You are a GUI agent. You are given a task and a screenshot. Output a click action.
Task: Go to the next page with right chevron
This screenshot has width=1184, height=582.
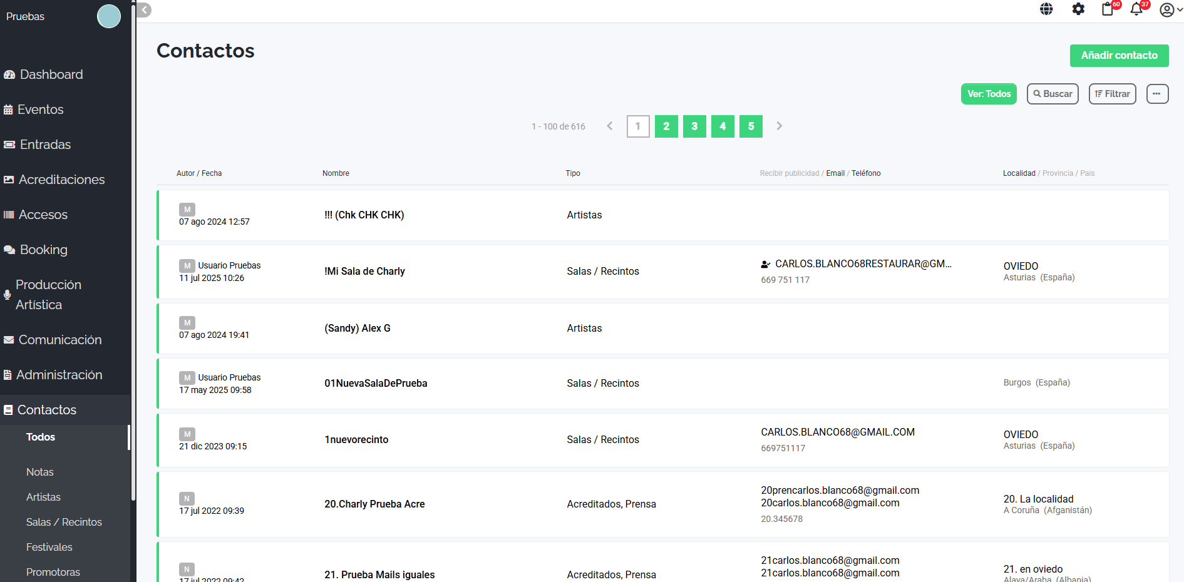point(780,126)
